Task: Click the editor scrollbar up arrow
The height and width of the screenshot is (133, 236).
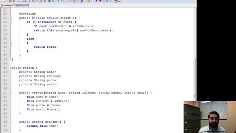Action: [195, 9]
